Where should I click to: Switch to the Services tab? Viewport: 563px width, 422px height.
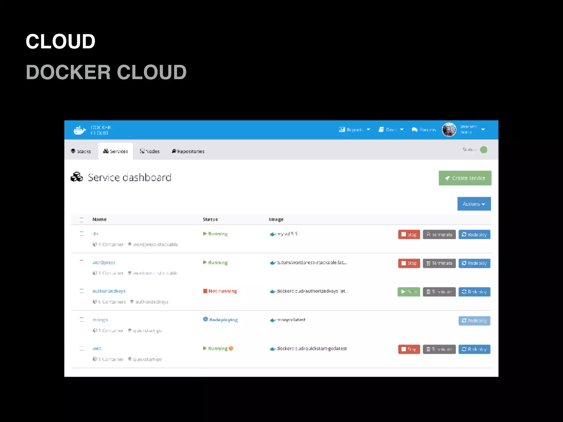(116, 151)
